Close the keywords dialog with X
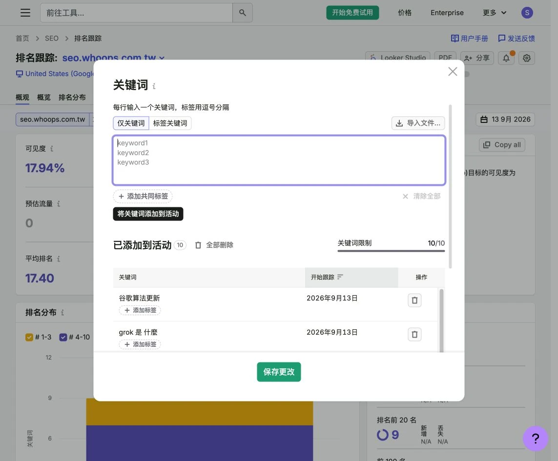 453,72
